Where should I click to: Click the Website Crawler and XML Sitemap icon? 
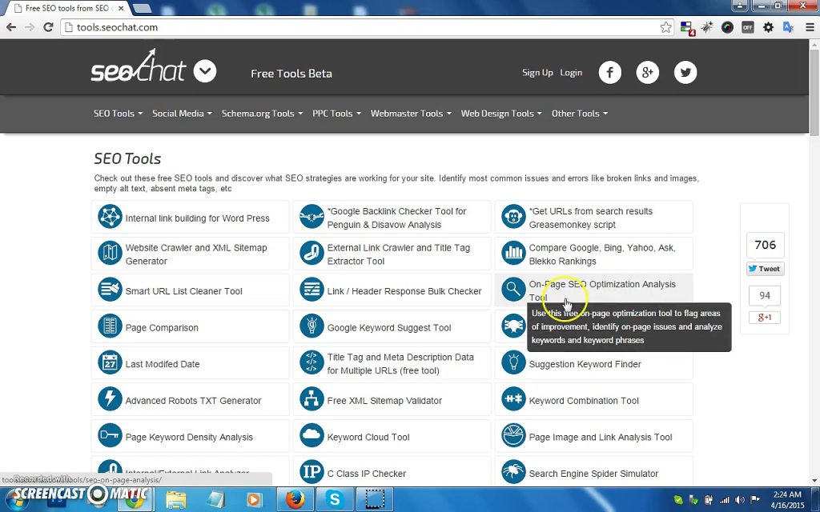(110, 254)
